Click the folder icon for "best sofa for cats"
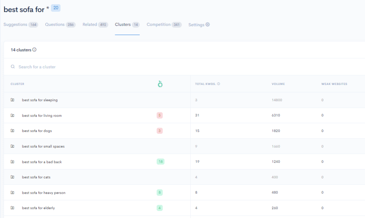Viewport: 365px width, 218px height. coord(13,177)
